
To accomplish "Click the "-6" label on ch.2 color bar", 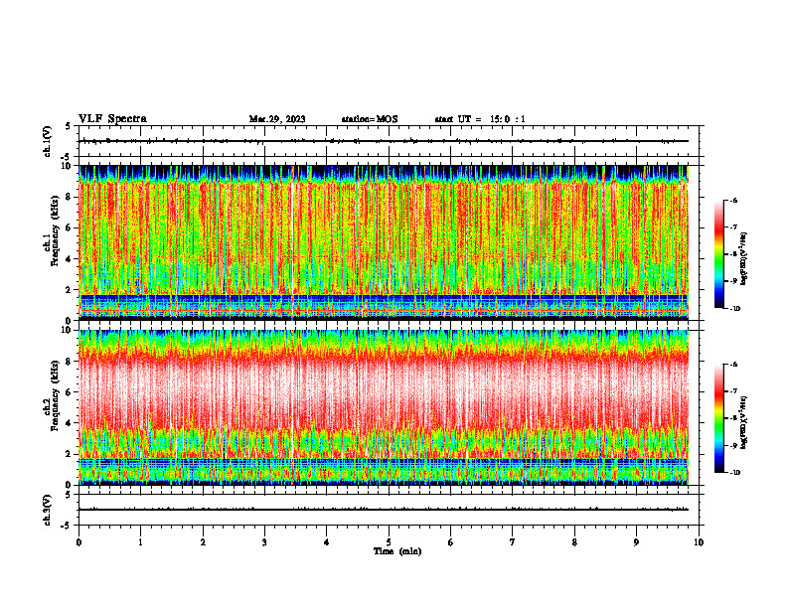I will pyautogui.click(x=734, y=365).
